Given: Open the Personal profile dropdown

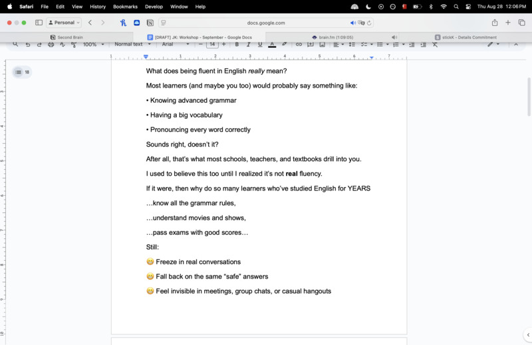Looking at the screenshot, I should 64,23.
